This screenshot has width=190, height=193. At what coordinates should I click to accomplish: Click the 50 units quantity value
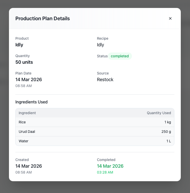(x=24, y=62)
